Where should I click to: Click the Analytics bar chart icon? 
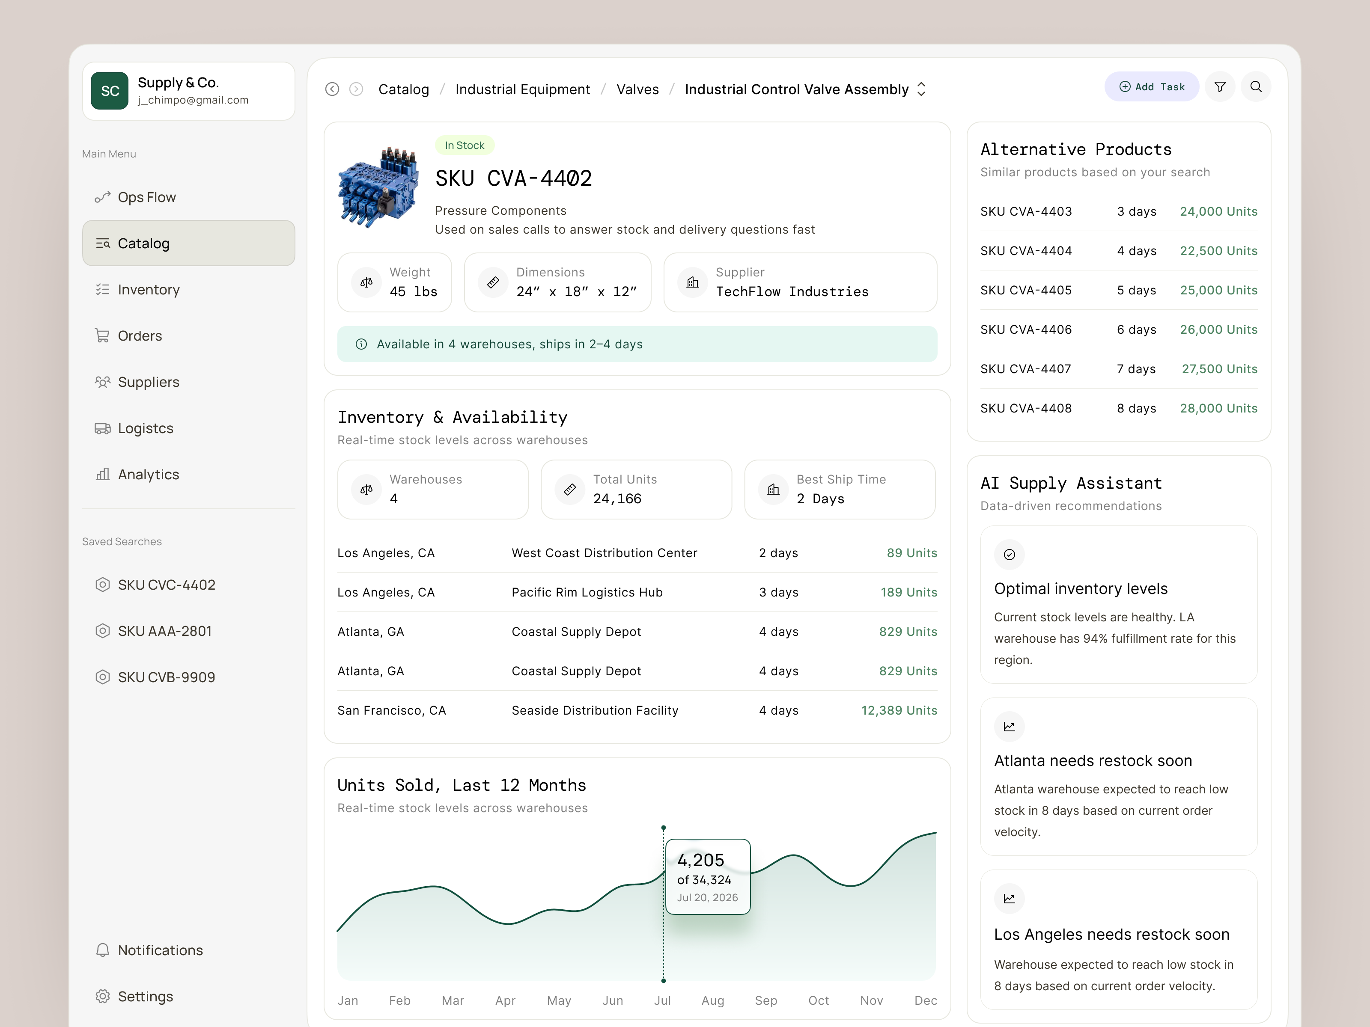pyautogui.click(x=102, y=474)
